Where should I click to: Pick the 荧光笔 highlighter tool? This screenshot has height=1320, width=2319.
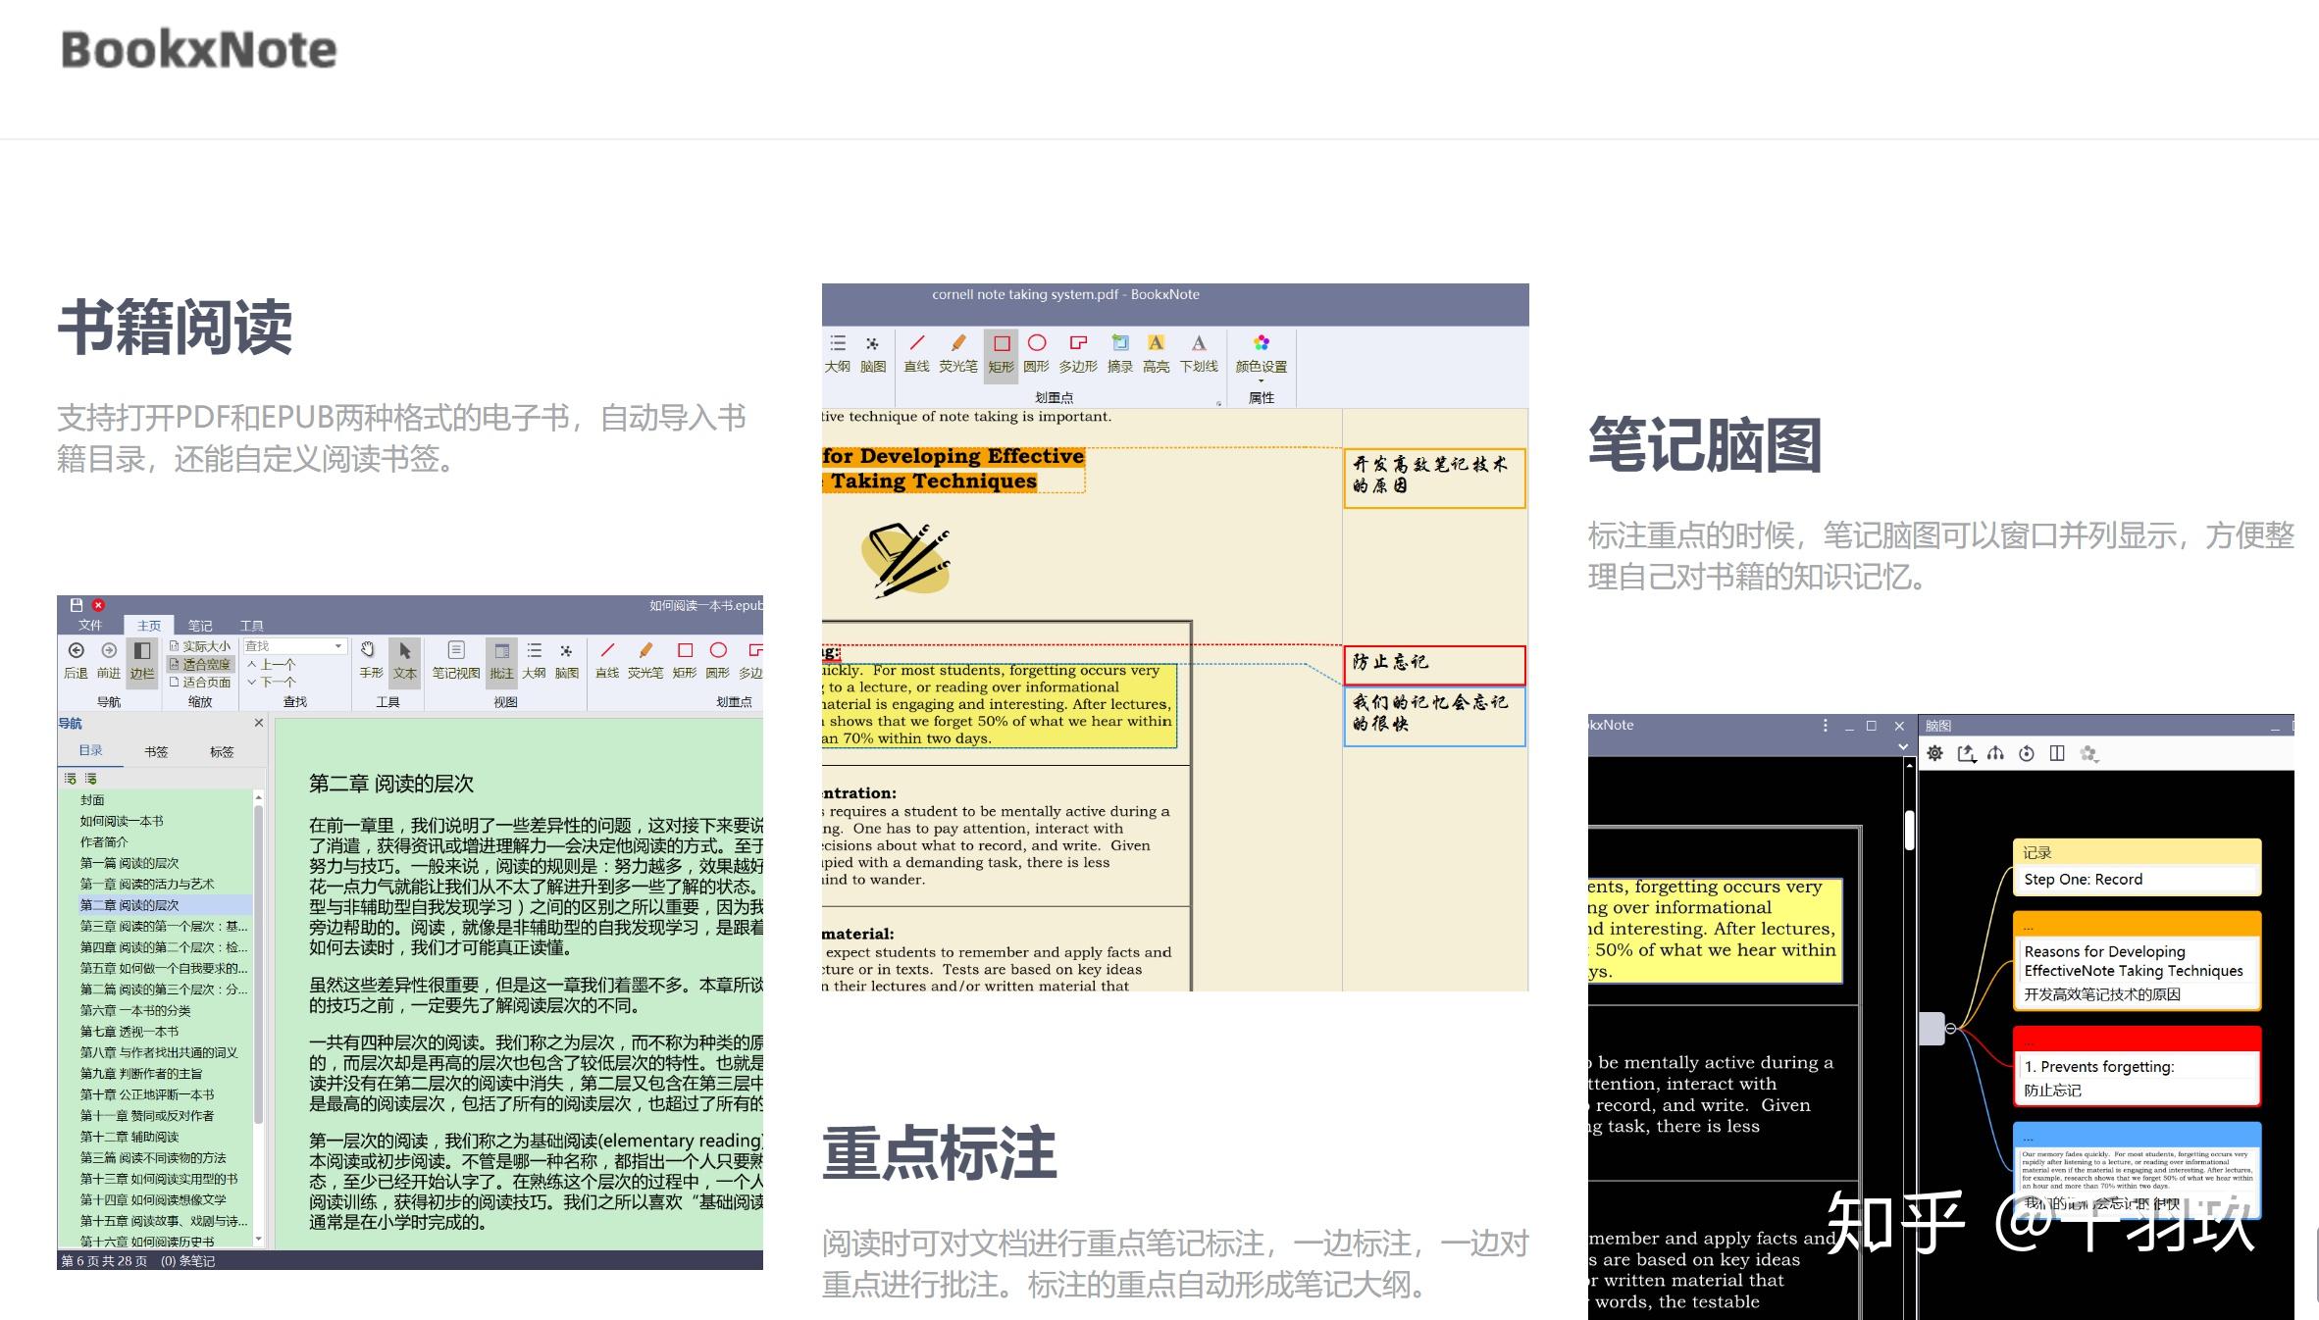pyautogui.click(x=958, y=353)
